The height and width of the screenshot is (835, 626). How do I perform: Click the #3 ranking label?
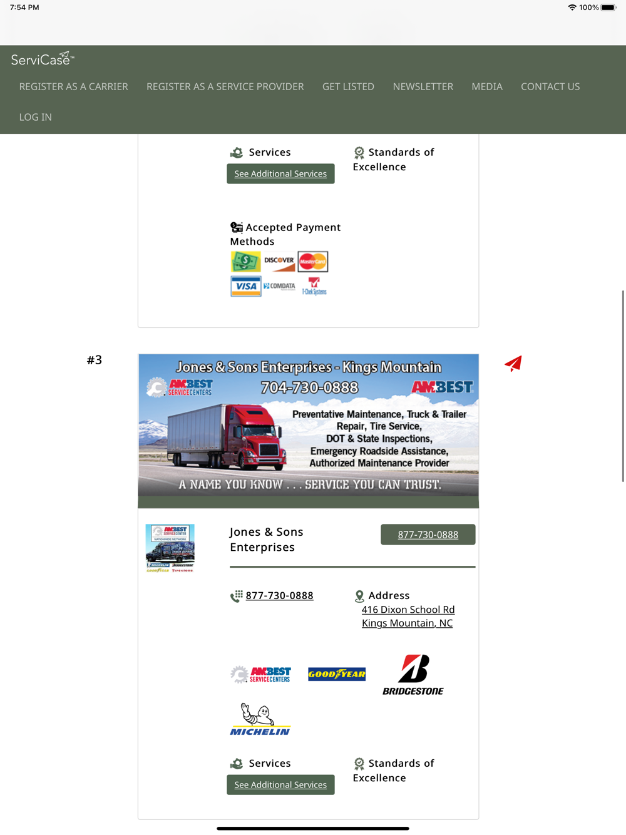click(95, 360)
